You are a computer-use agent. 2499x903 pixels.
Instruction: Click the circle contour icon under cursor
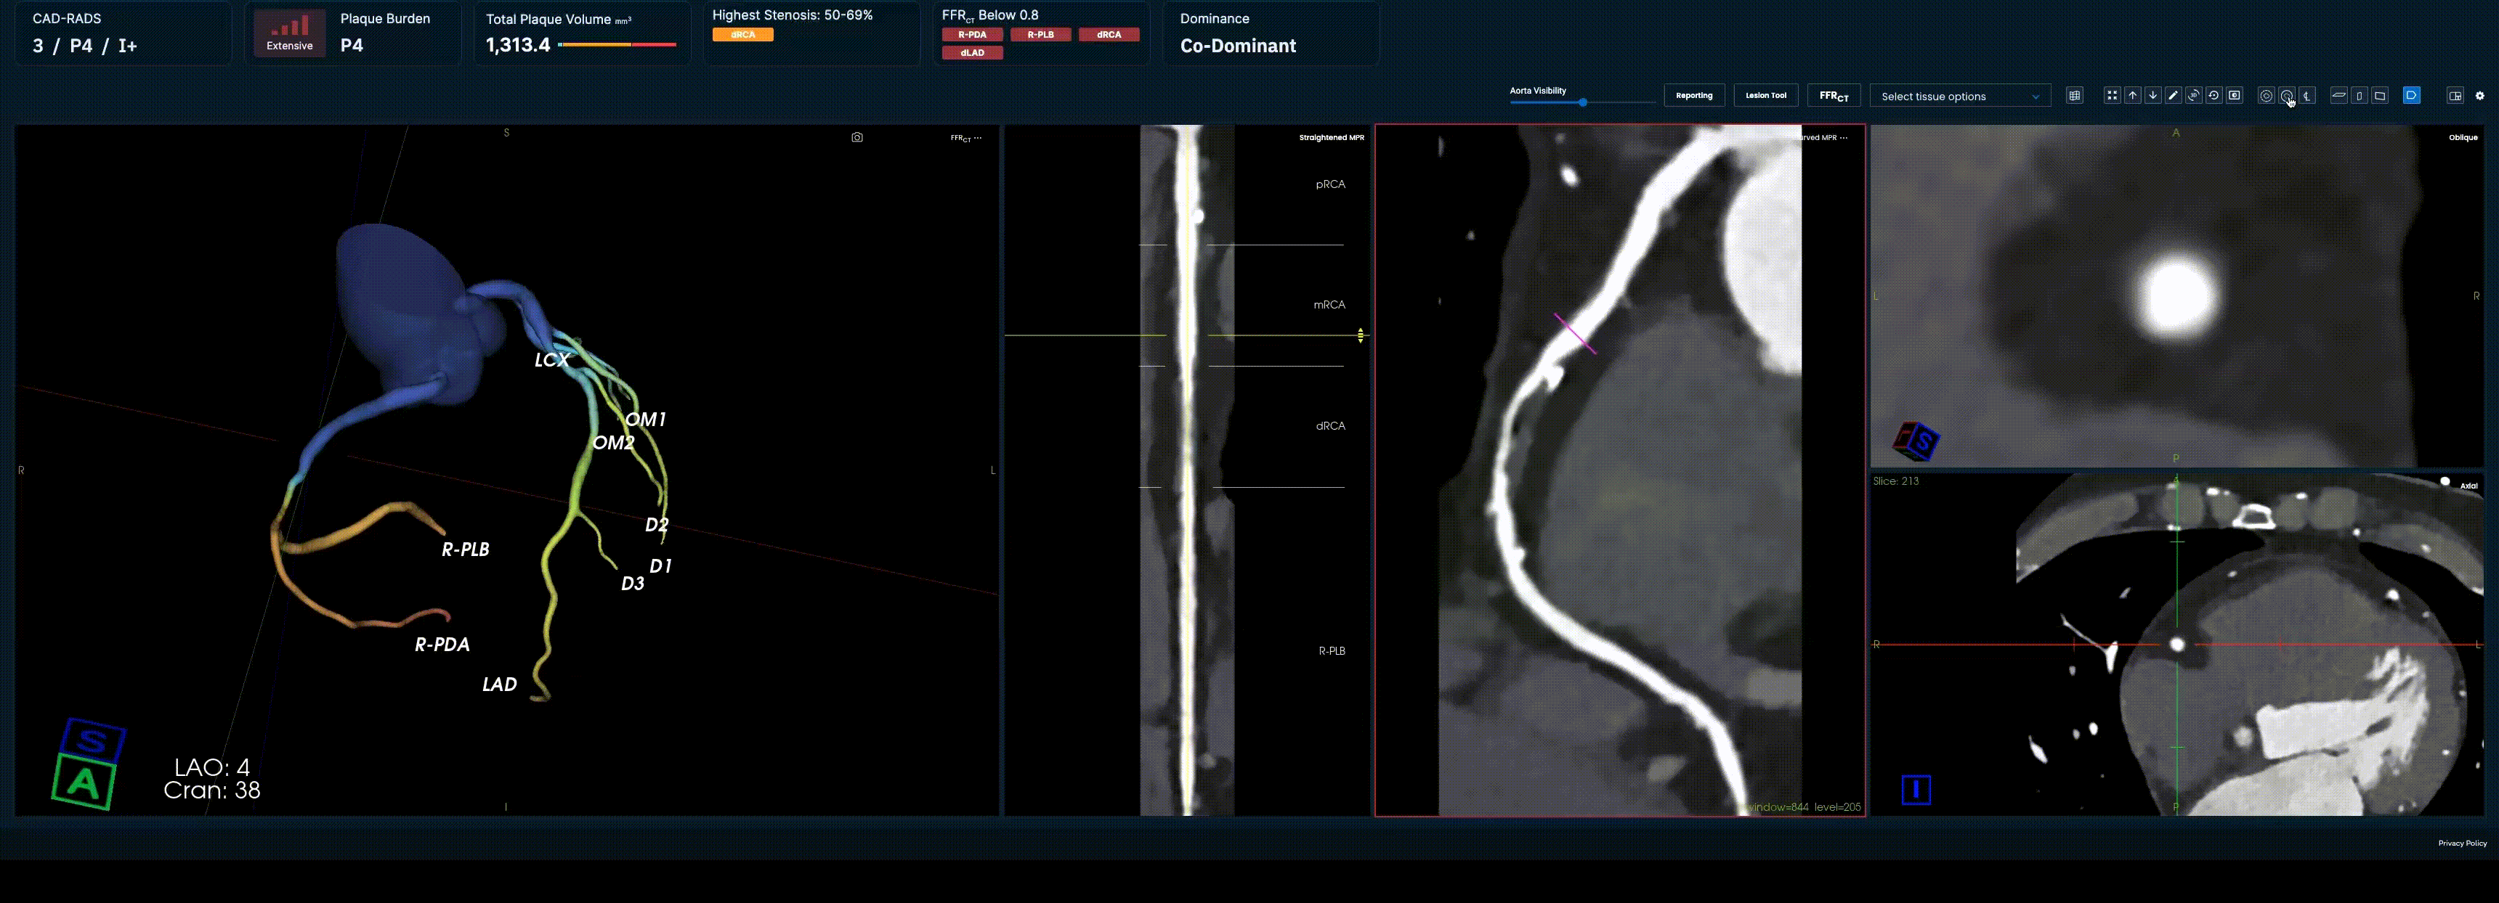(2287, 95)
